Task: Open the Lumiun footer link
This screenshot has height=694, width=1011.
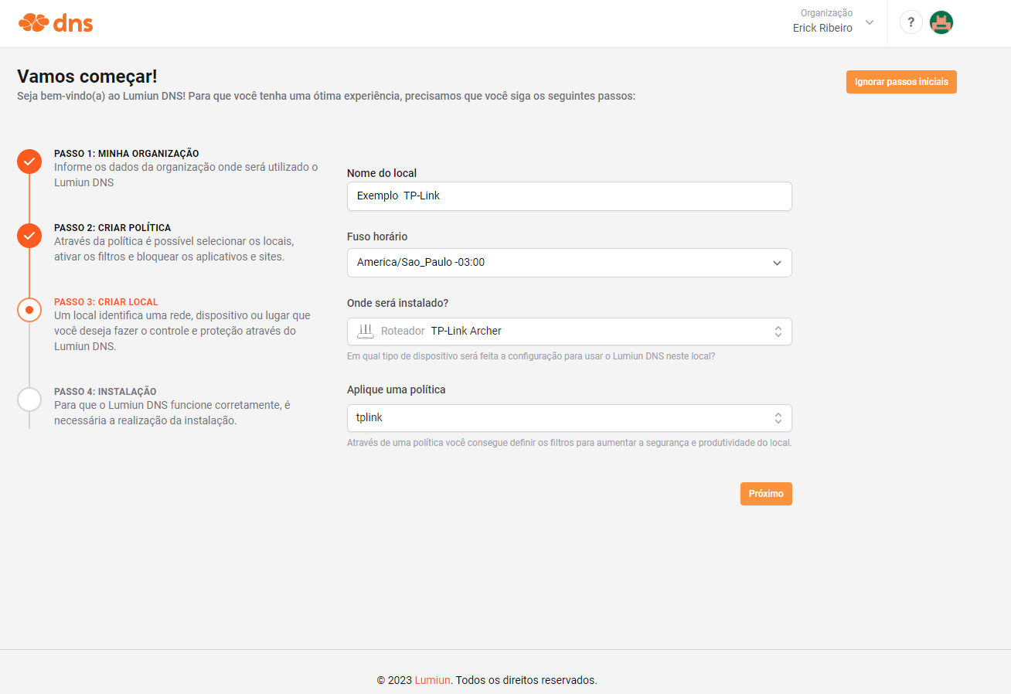Action: pyautogui.click(x=433, y=681)
